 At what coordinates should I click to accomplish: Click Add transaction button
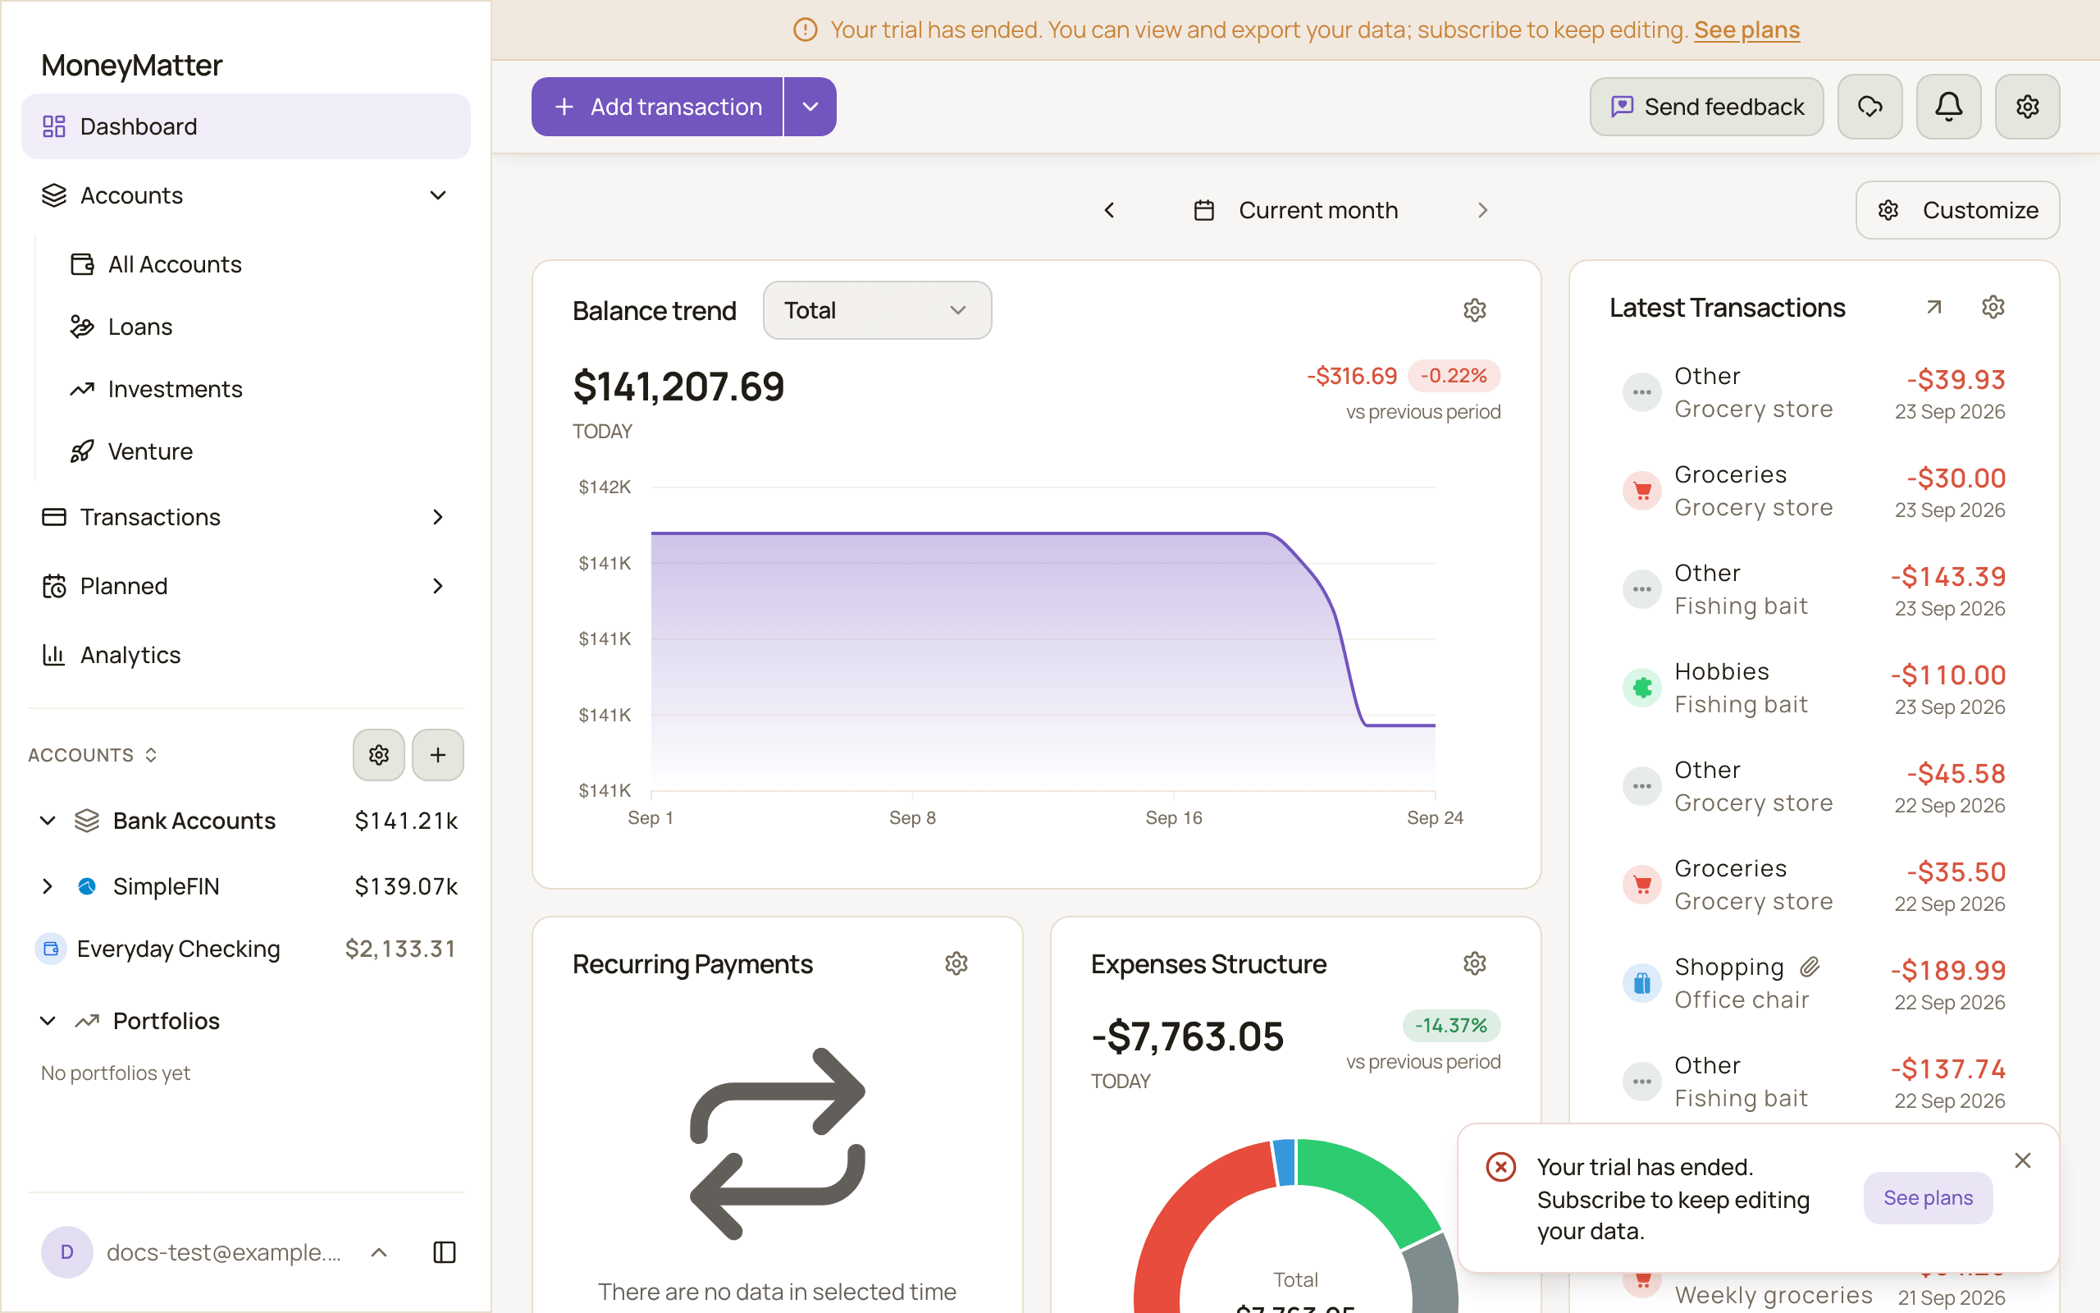coord(657,107)
